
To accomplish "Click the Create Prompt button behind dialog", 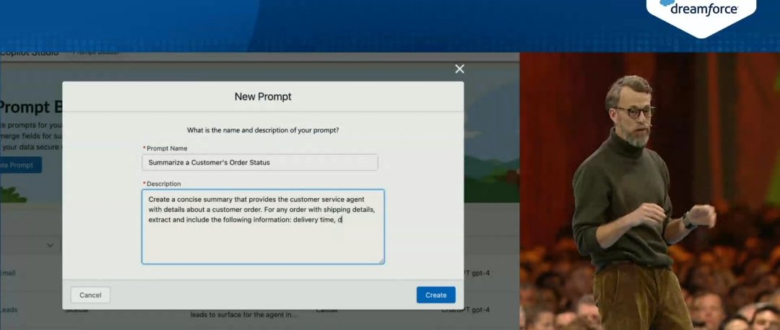I will click(20, 165).
